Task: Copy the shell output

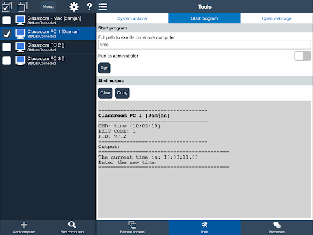Action: click(122, 93)
